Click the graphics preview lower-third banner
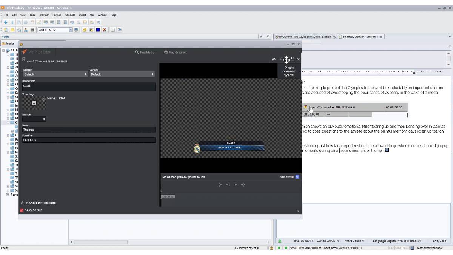Screen dimensions: 453x255 (x=228, y=146)
